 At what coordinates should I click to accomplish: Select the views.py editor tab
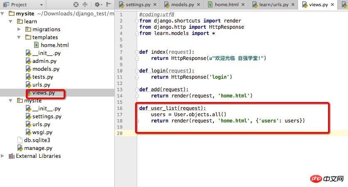pos(318,5)
